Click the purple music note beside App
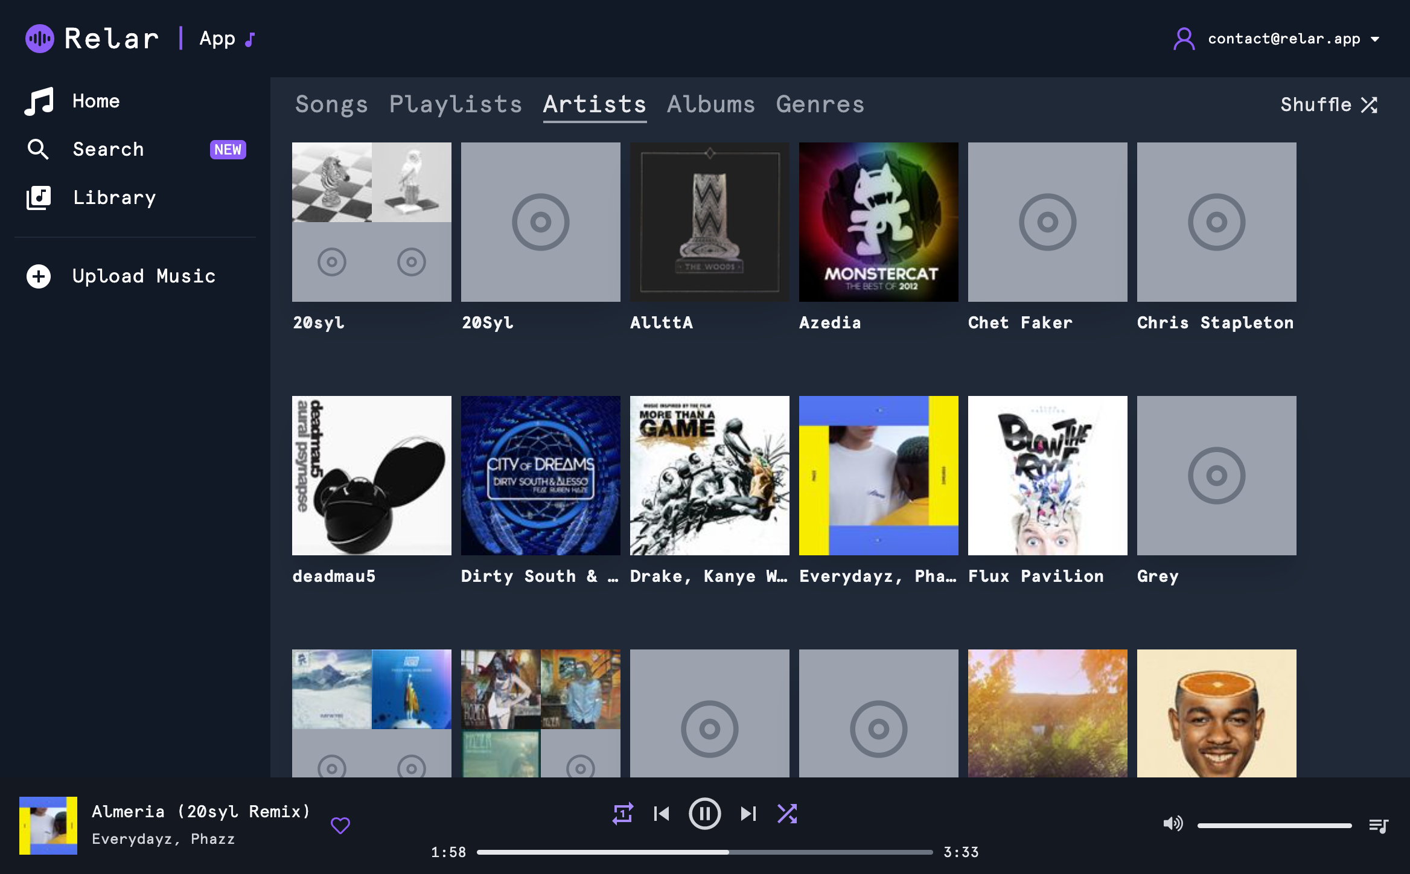This screenshot has width=1410, height=874. coord(250,39)
